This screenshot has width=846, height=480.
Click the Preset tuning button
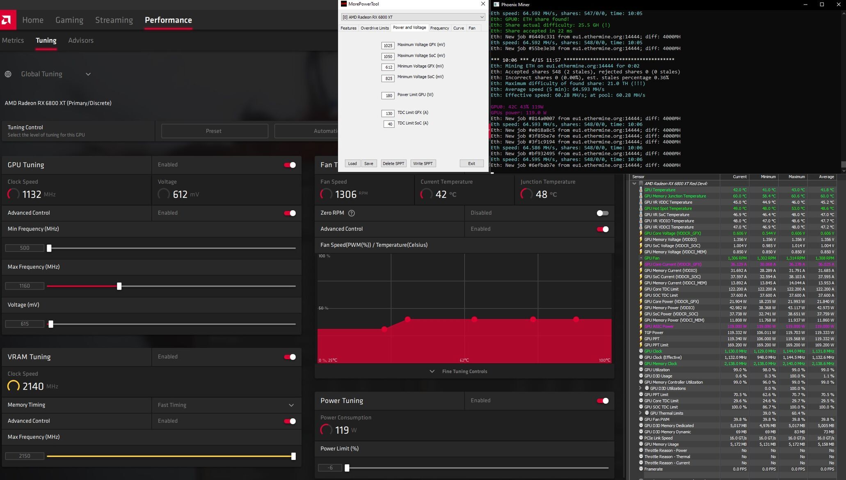click(215, 131)
